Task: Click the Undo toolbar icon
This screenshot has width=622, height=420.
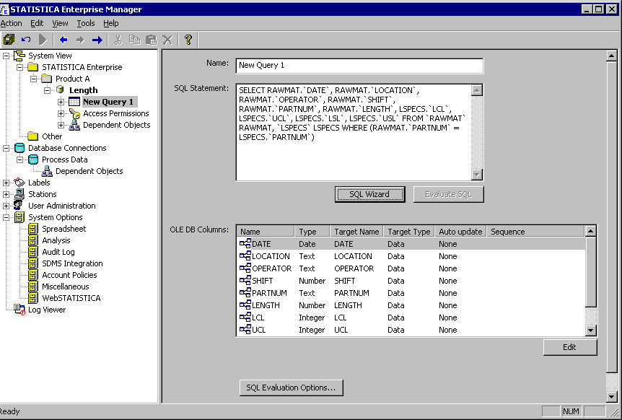Action: point(26,40)
